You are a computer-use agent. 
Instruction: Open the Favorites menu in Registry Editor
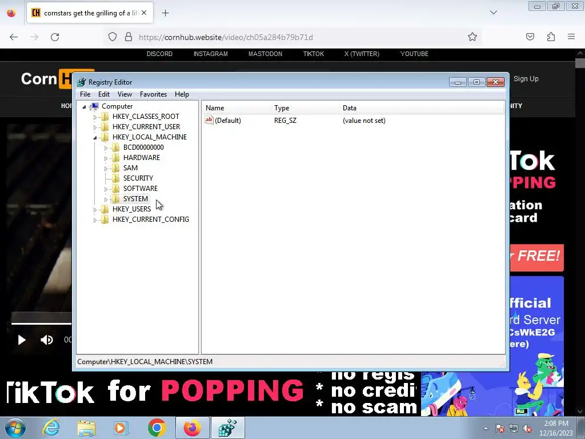coord(153,94)
